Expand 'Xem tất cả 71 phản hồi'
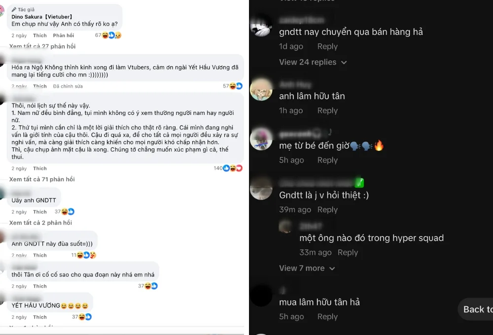The height and width of the screenshot is (335, 493). [42, 179]
